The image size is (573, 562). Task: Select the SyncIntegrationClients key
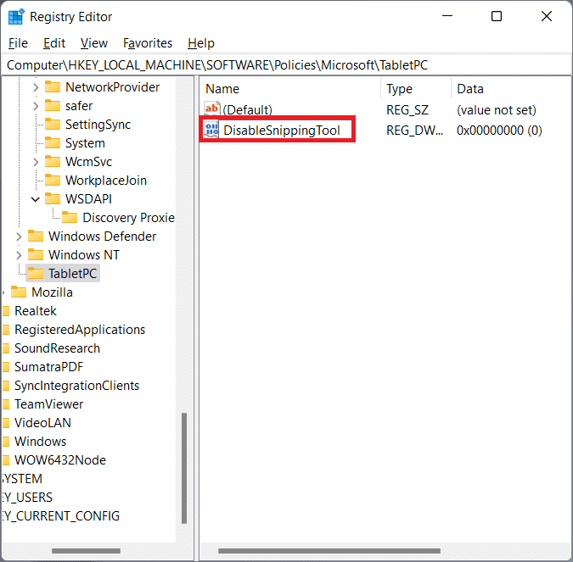76,386
